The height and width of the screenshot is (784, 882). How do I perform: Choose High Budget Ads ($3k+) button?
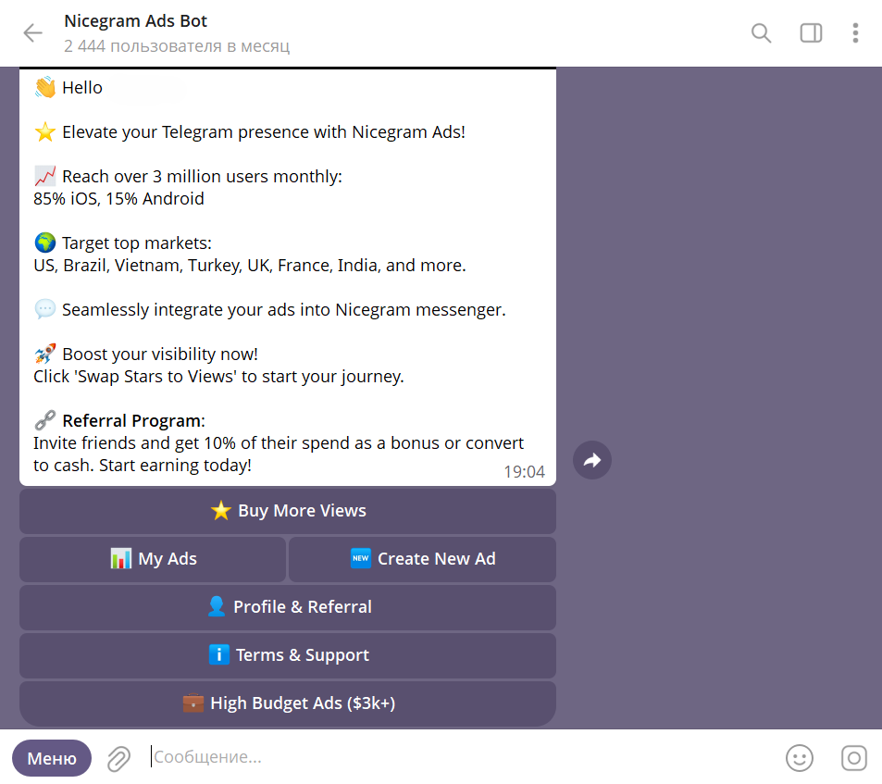[288, 703]
